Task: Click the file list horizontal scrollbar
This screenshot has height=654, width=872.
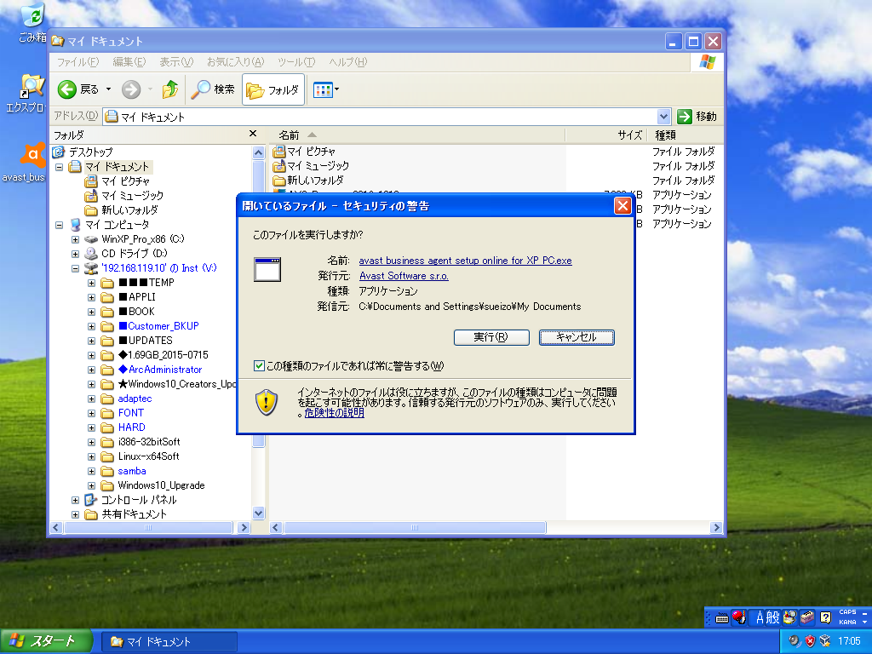Action: [415, 527]
